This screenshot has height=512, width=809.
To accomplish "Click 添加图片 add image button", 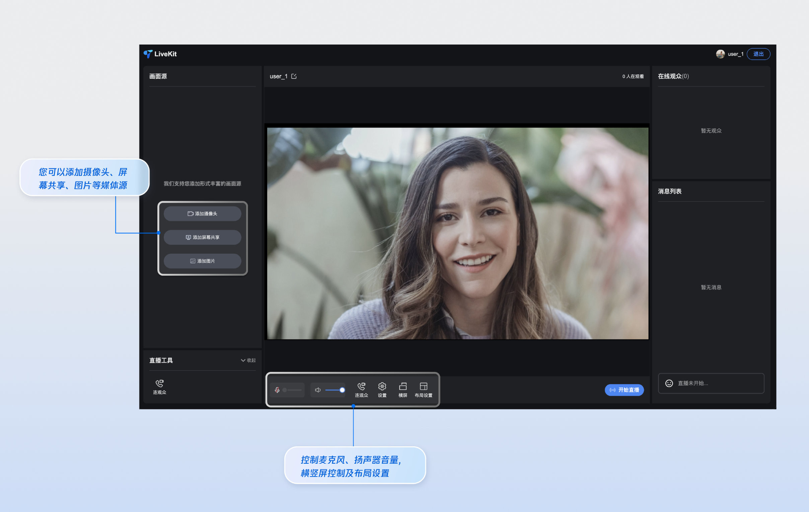I will (202, 261).
